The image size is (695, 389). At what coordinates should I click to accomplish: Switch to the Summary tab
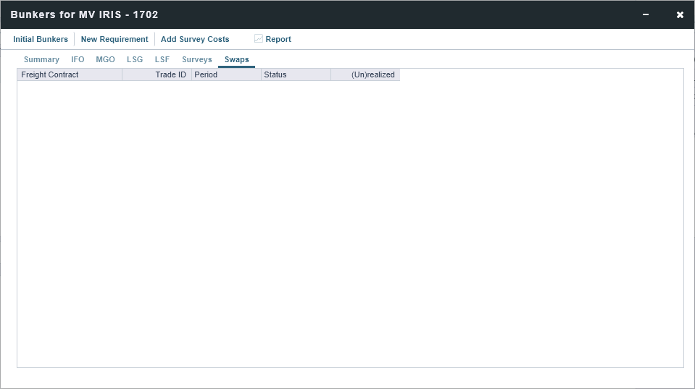click(41, 59)
